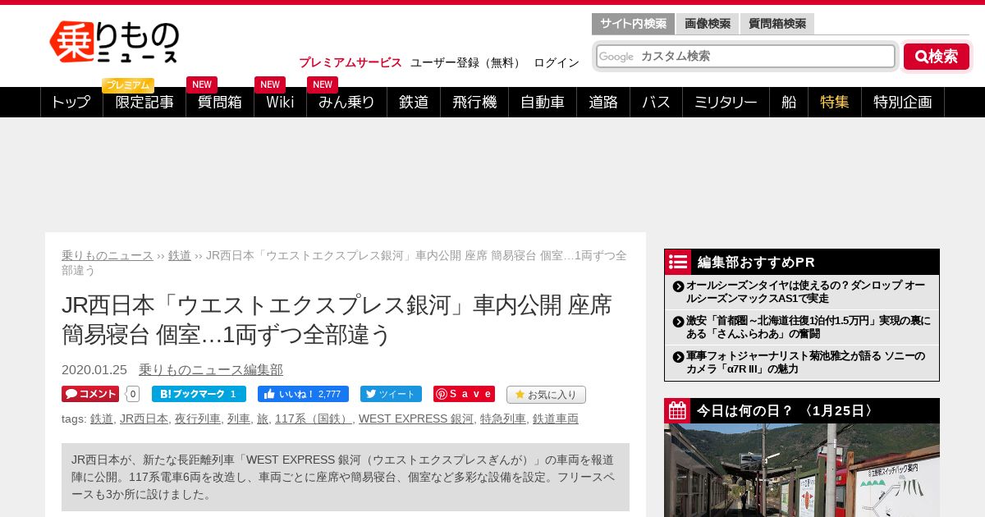This screenshot has height=517, width=985.
Task: Open the 鉄道車両 tag link
Action: pyautogui.click(x=556, y=419)
